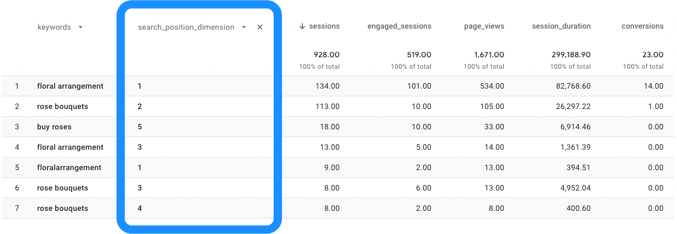
Task: Click the 534.00 page views cell
Action: tap(492, 86)
